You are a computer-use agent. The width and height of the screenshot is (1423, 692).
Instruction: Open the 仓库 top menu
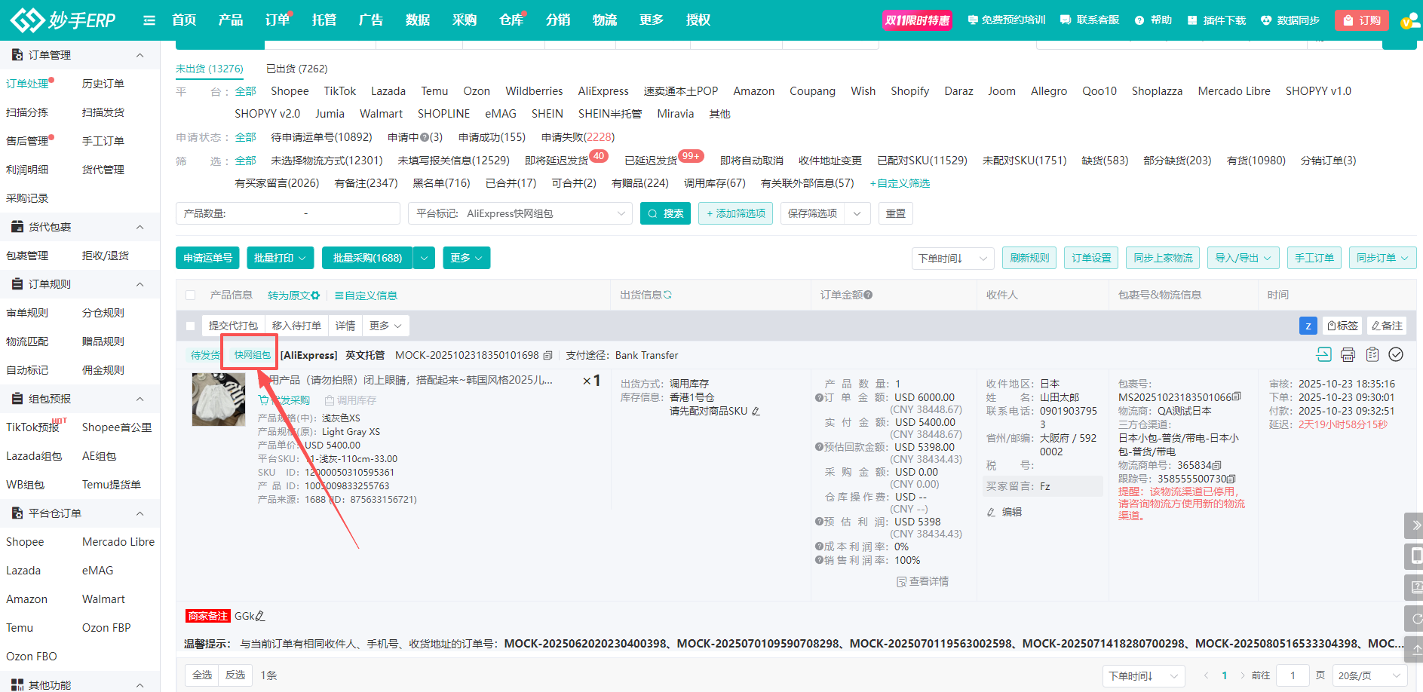point(511,20)
